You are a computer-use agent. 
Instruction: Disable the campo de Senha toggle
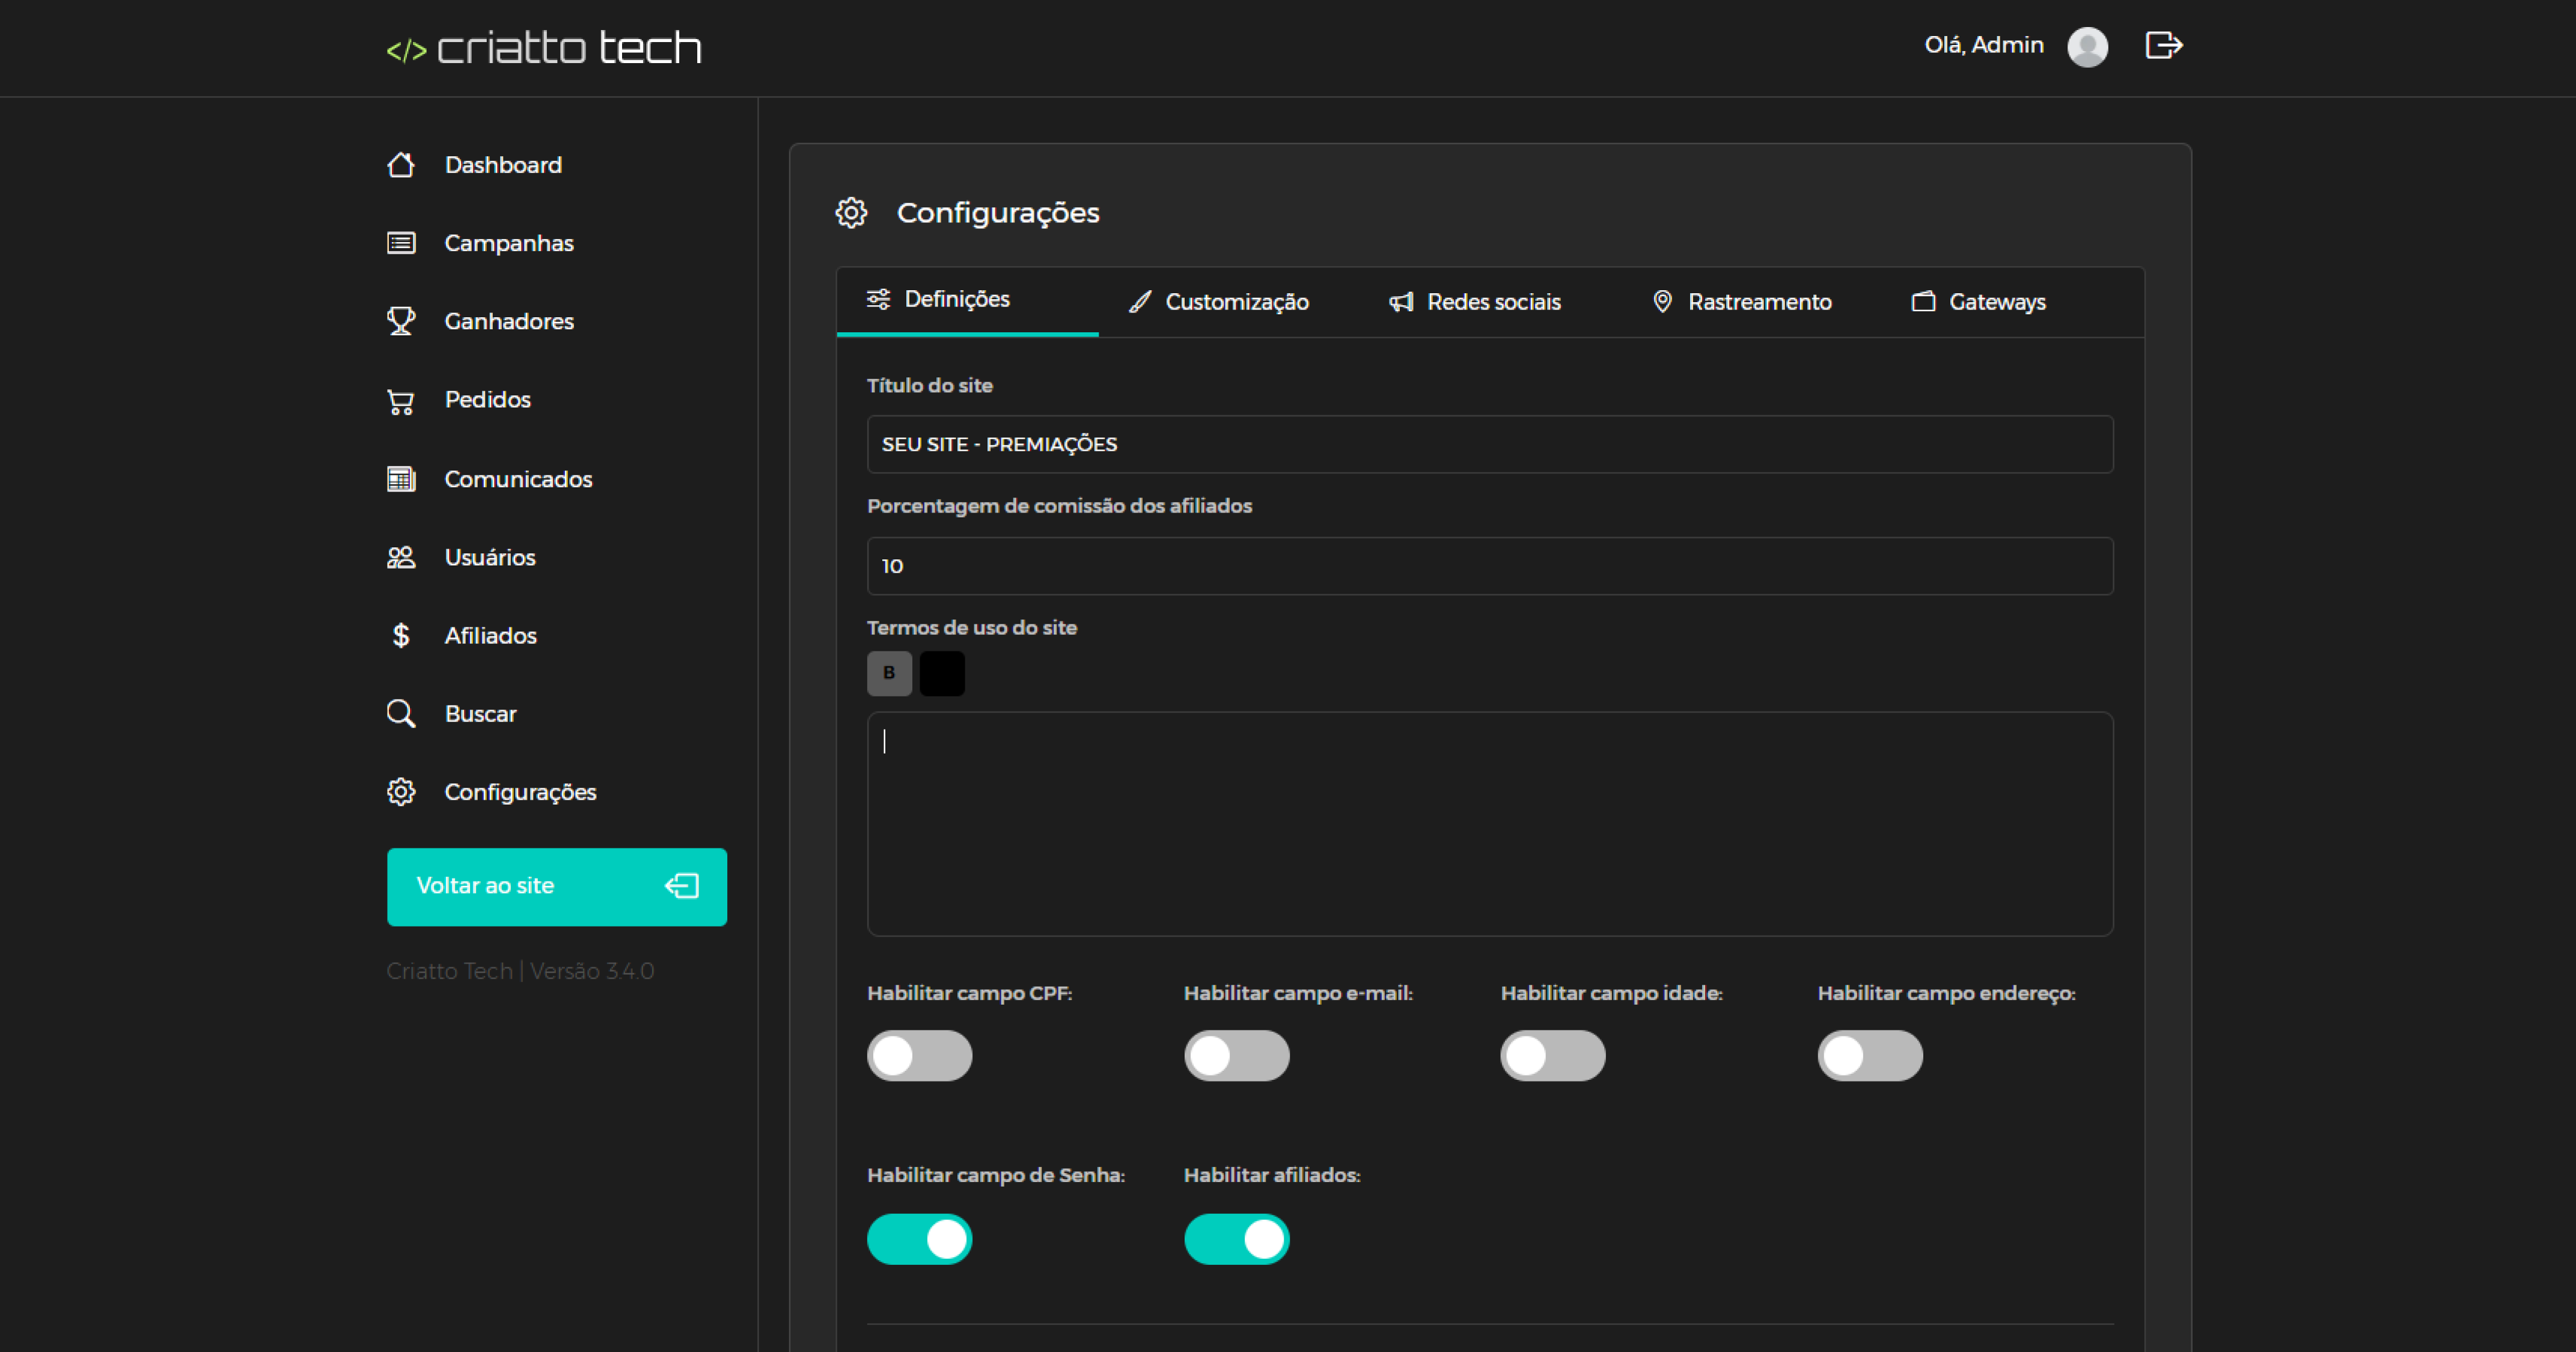[919, 1240]
